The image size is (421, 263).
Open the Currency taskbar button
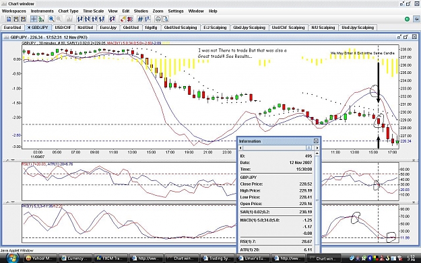tap(76, 258)
